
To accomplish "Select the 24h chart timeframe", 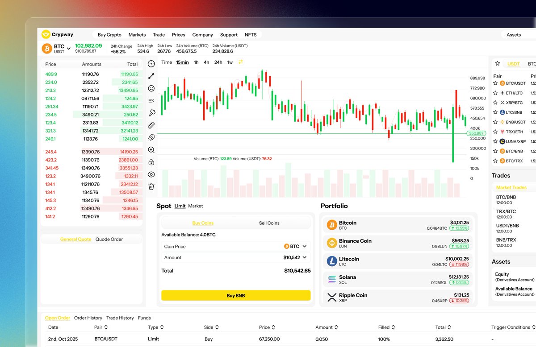I will click(x=218, y=62).
